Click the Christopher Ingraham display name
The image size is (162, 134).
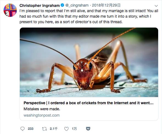pos(40,6)
